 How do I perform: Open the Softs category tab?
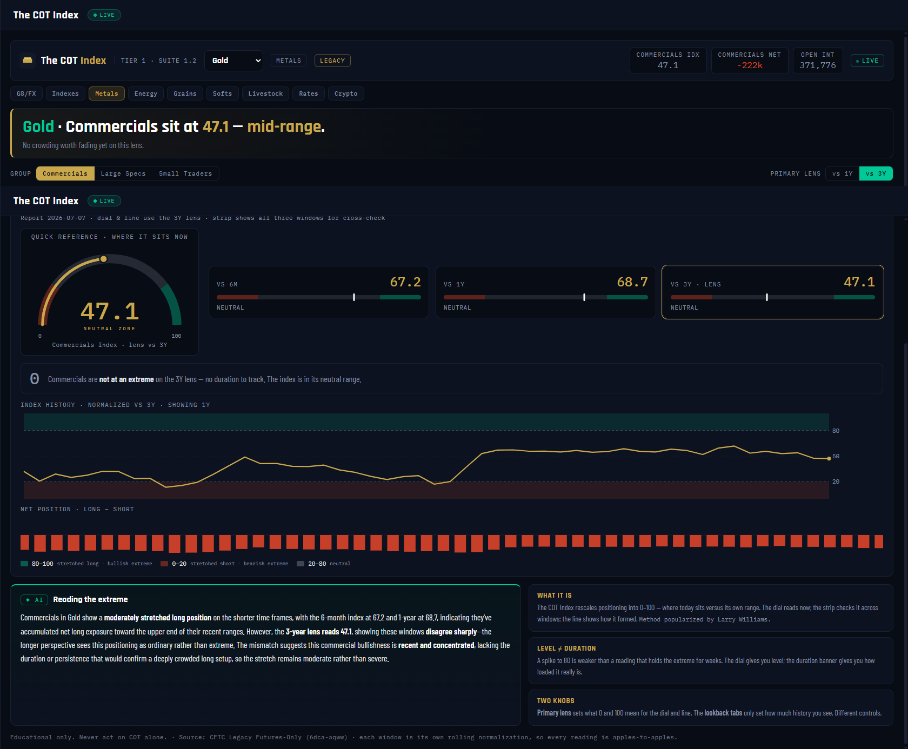222,93
